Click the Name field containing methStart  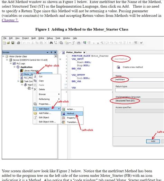[139, 80]
